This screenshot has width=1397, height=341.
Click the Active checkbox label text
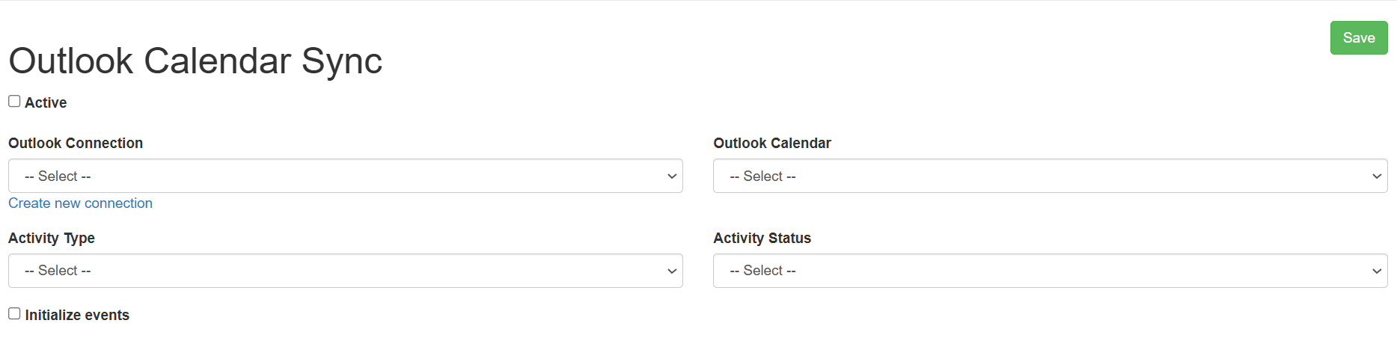[46, 103]
